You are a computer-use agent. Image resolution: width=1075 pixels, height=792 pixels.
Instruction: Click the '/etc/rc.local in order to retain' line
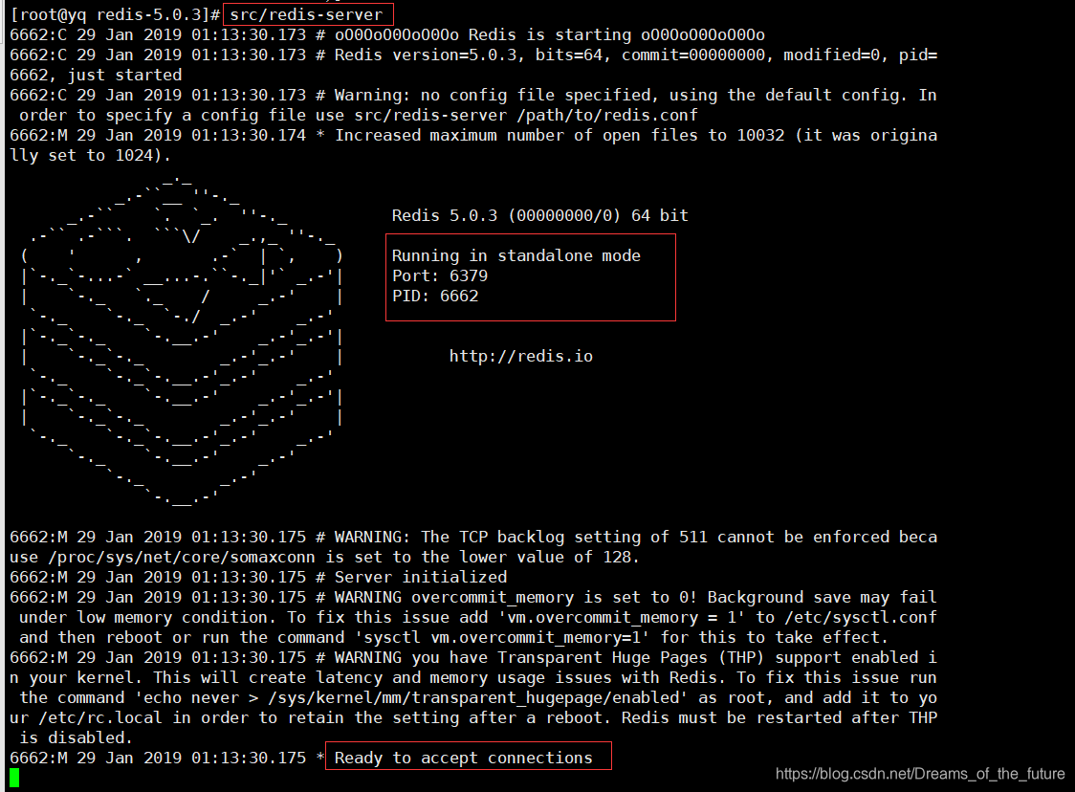[x=473, y=718]
